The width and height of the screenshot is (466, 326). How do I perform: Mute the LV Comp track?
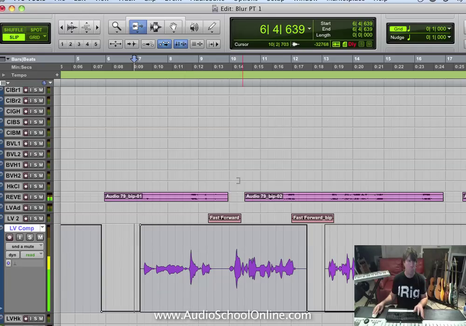pyautogui.click(x=40, y=237)
